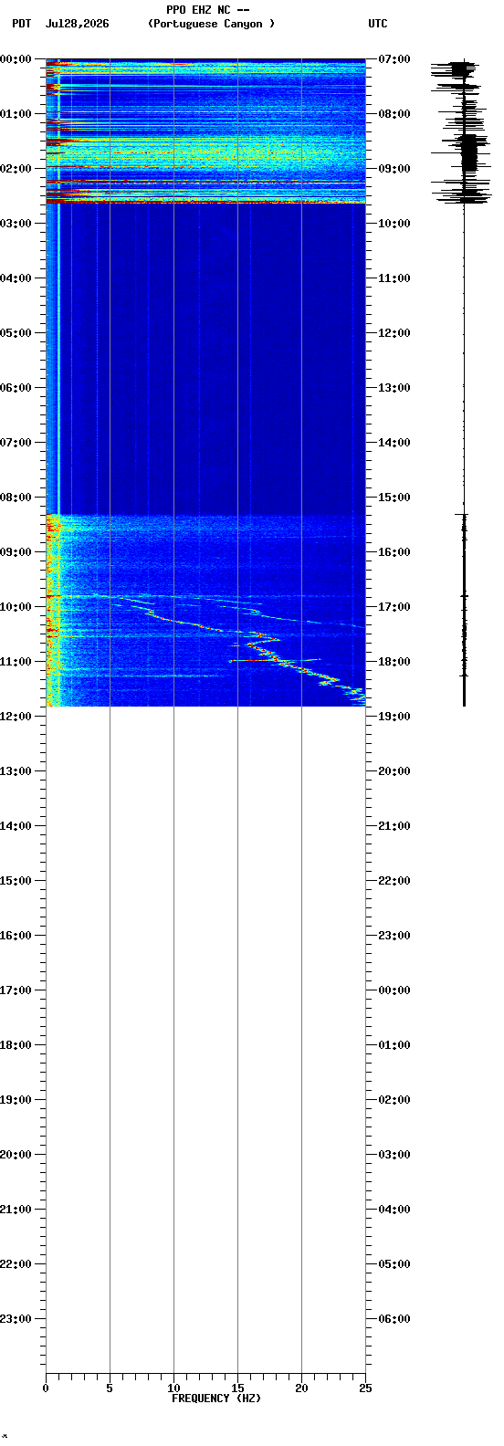This screenshot has height=1446, width=504.
Task: Click the UTC axis label "04:00"
Action: pos(394,1210)
